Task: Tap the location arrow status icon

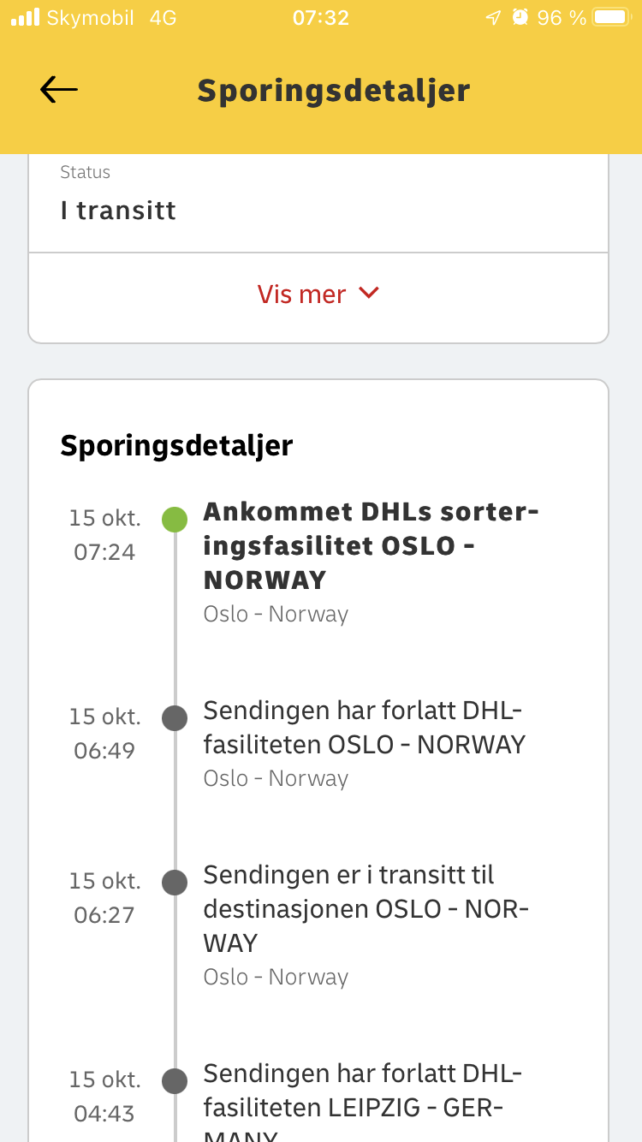Action: pos(492,17)
